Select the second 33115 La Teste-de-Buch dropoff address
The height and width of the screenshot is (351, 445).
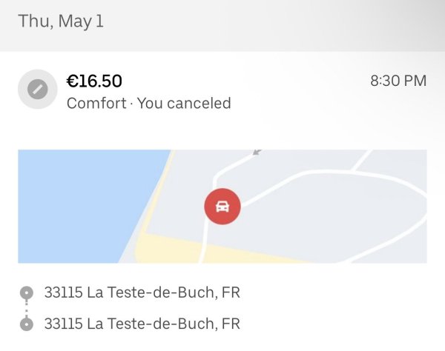(142, 324)
